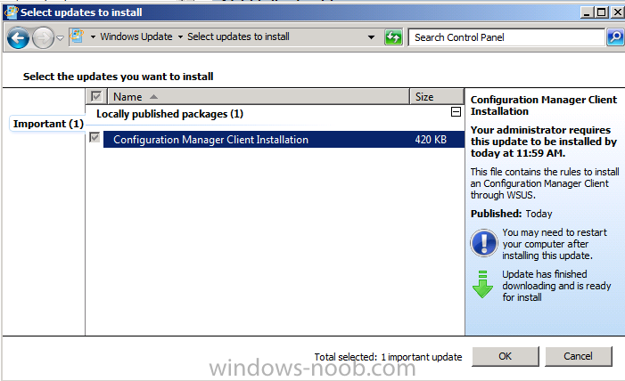Image resolution: width=625 pixels, height=381 pixels.
Task: Click the Cancel button
Action: pos(578,356)
